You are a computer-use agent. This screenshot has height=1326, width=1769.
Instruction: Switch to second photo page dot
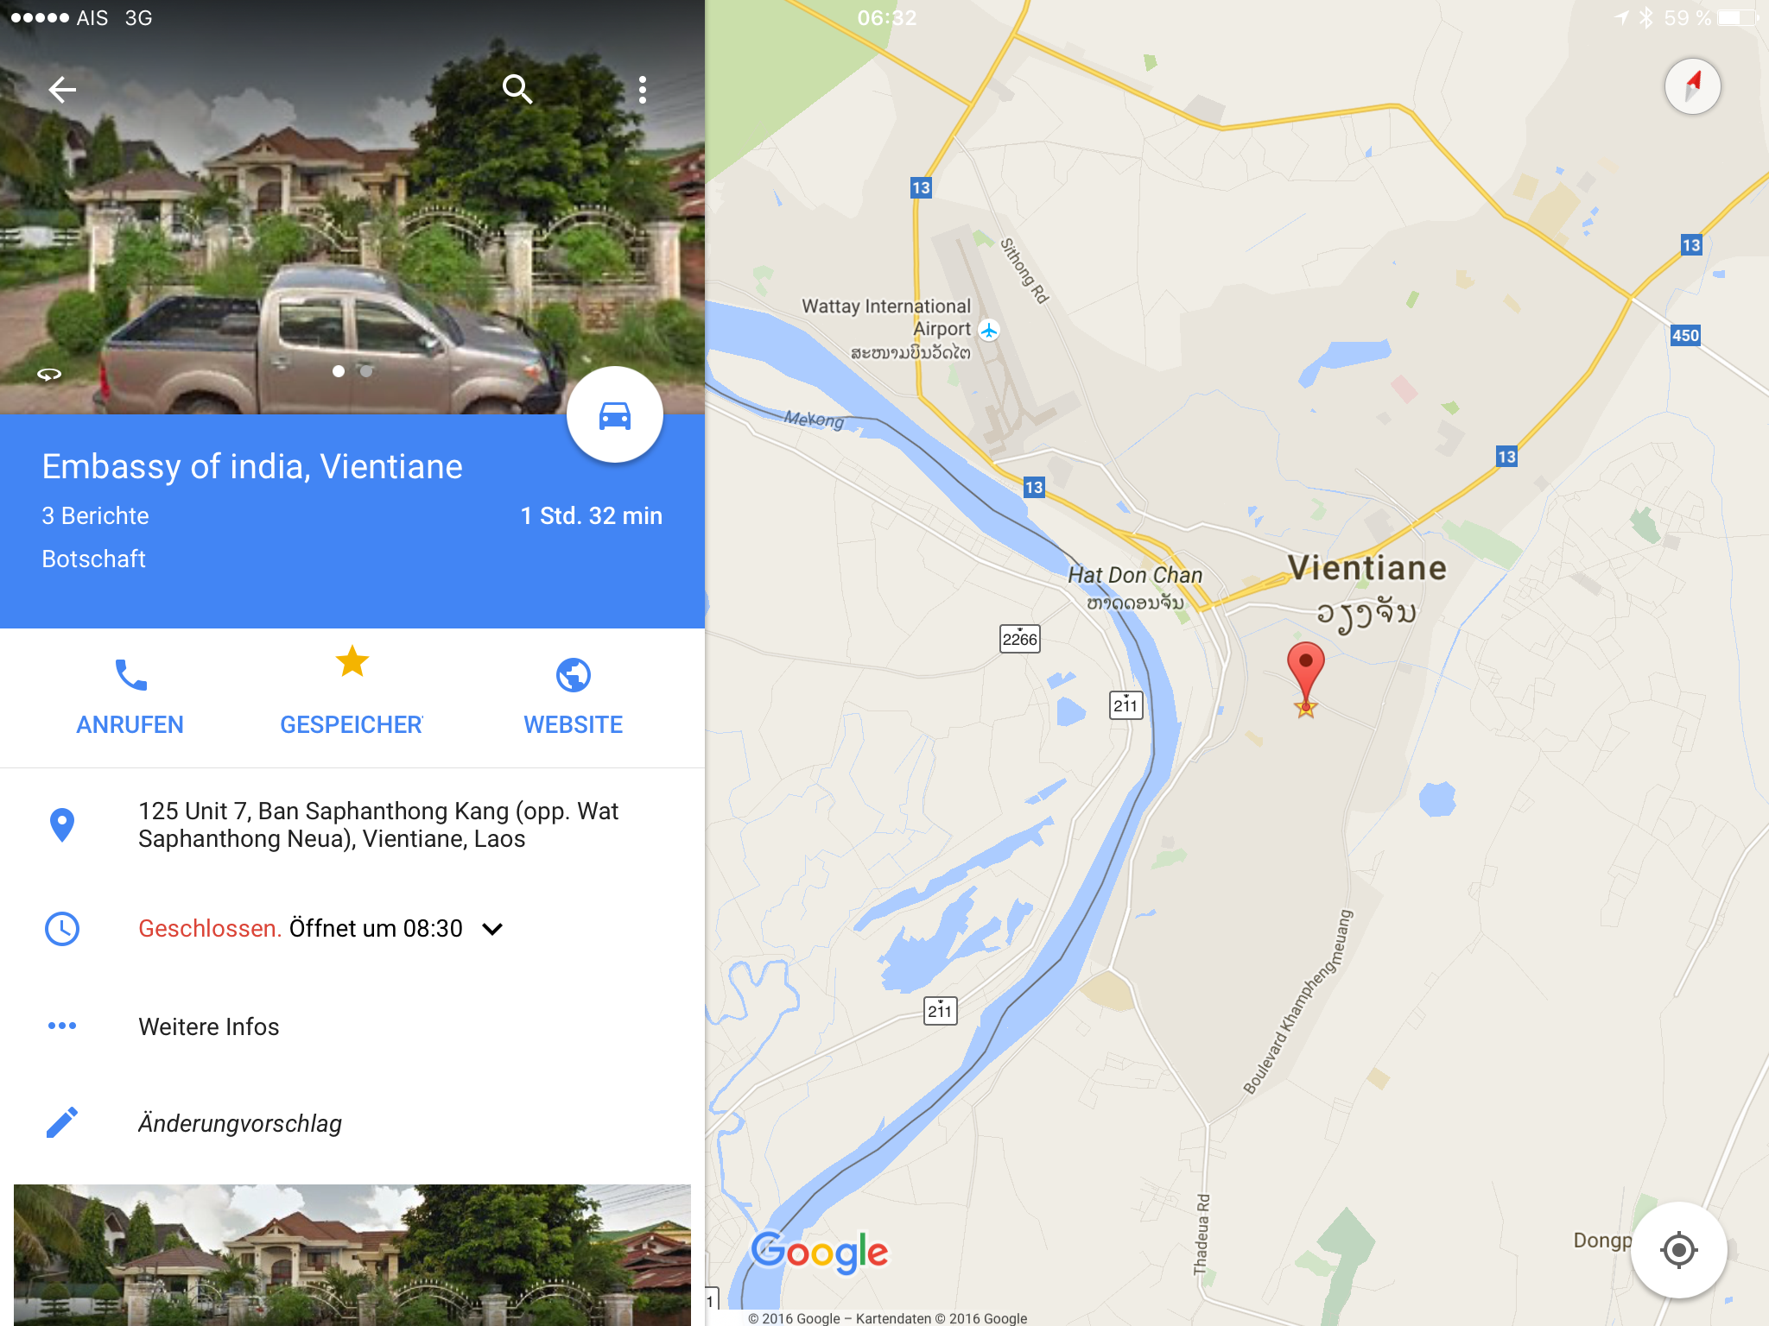pos(366,371)
